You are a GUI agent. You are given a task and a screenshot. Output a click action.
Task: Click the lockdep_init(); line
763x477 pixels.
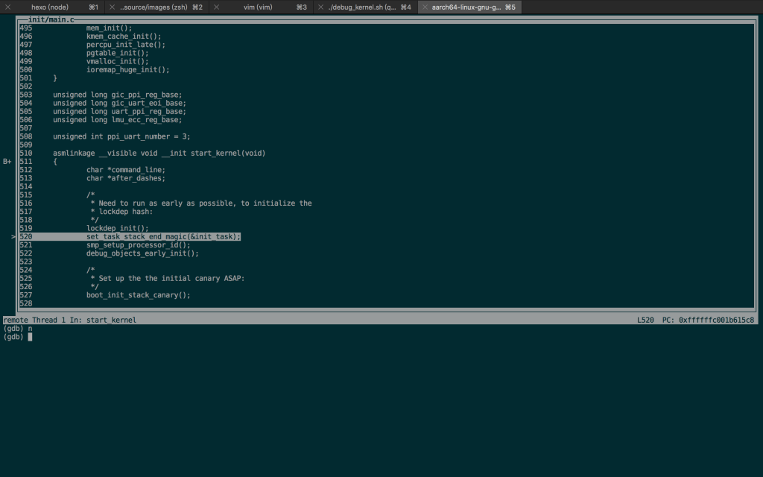[x=117, y=228]
